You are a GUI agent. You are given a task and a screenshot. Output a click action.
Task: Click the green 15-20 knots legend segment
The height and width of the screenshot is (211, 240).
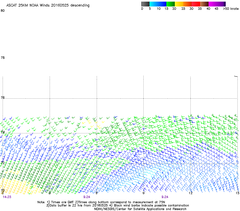(x=171, y=4)
